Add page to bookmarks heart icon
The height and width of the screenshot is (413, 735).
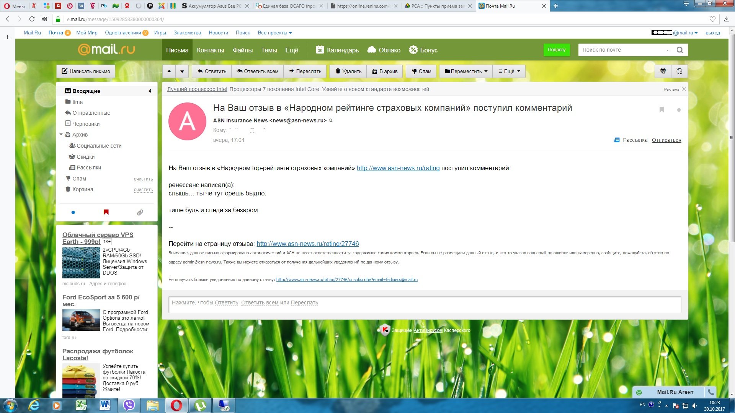point(712,19)
